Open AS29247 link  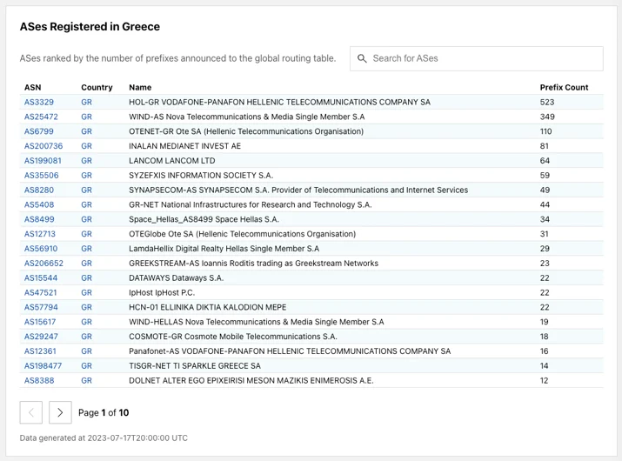click(41, 337)
